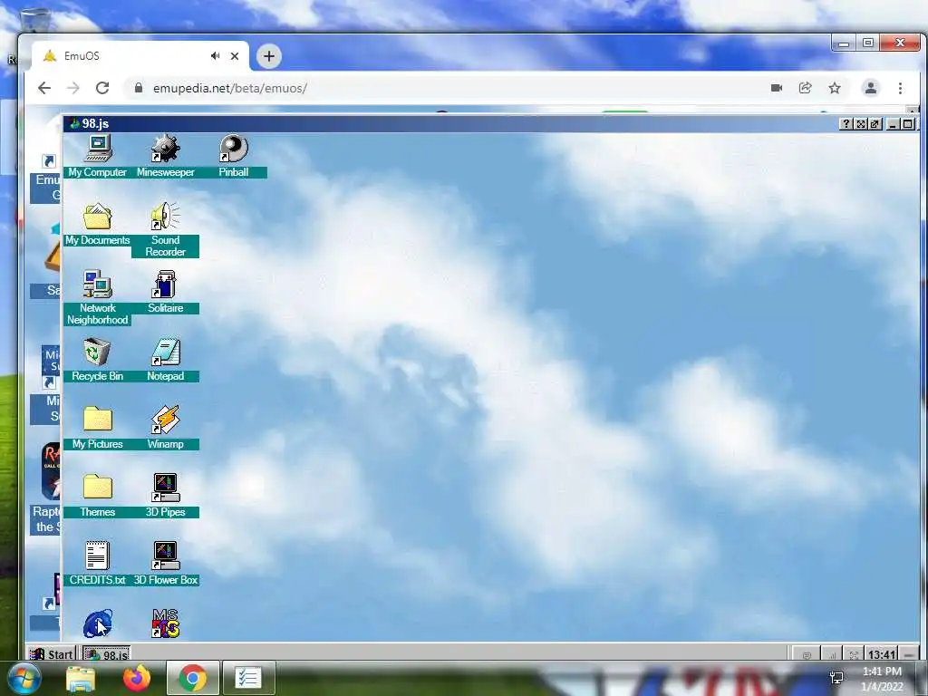
Task: Launch the 3D Flower Box shortcut
Action: tap(165, 564)
